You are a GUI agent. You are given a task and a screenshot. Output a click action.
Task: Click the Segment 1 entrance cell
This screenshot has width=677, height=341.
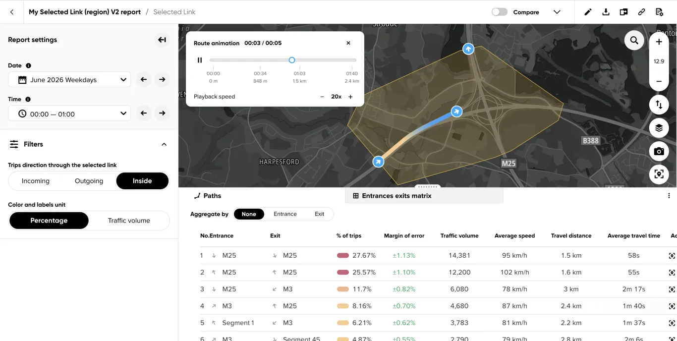(x=238, y=323)
